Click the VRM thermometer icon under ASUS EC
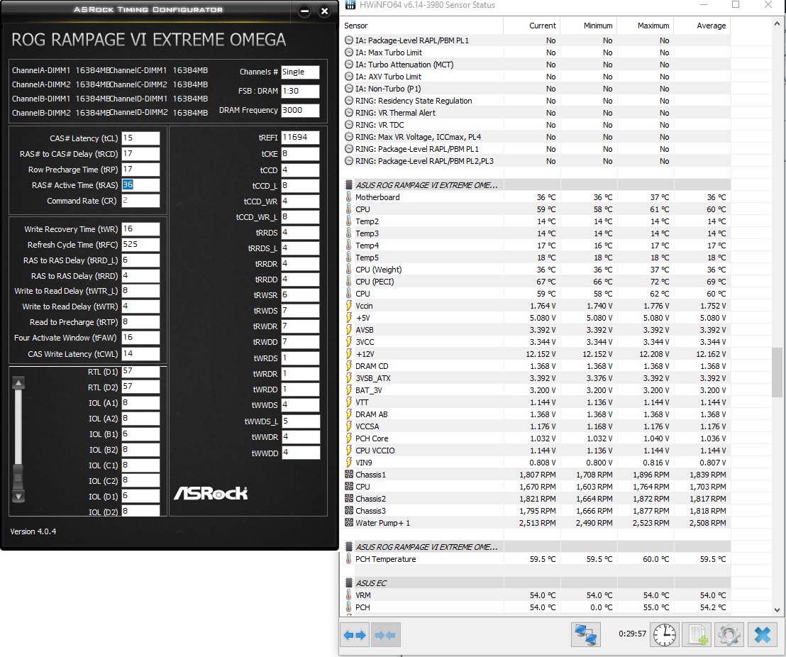Image resolution: width=786 pixels, height=657 pixels. [x=349, y=595]
